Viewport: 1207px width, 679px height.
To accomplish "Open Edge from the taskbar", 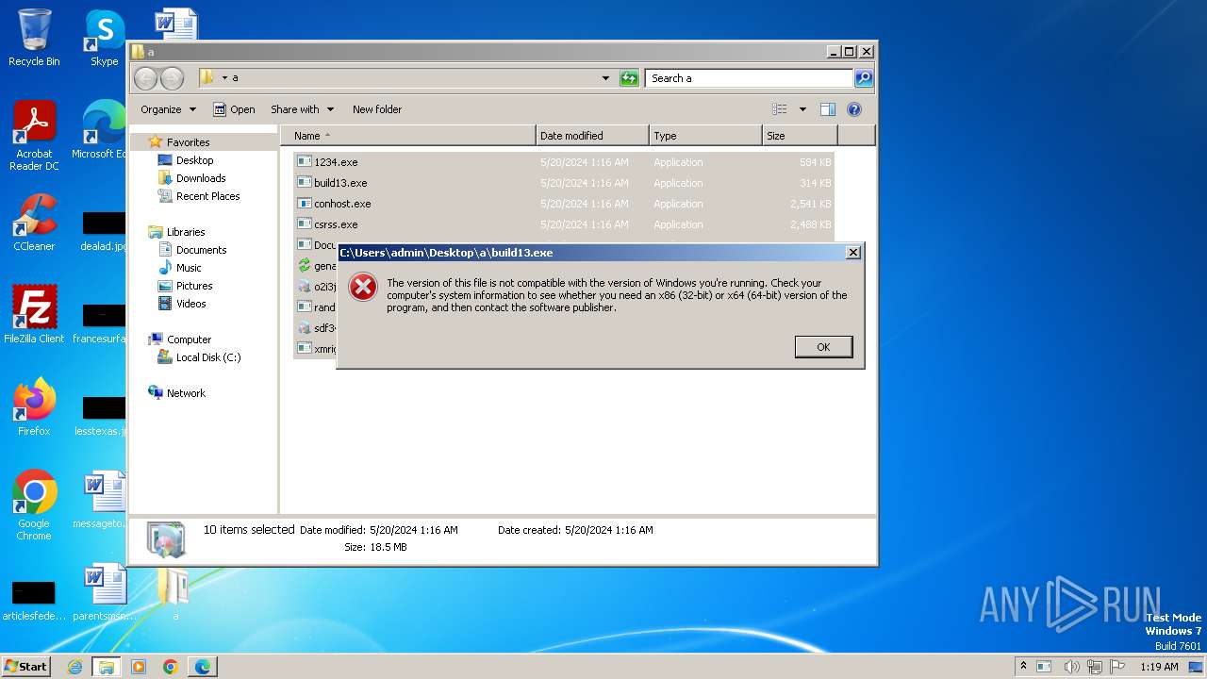I will [203, 667].
